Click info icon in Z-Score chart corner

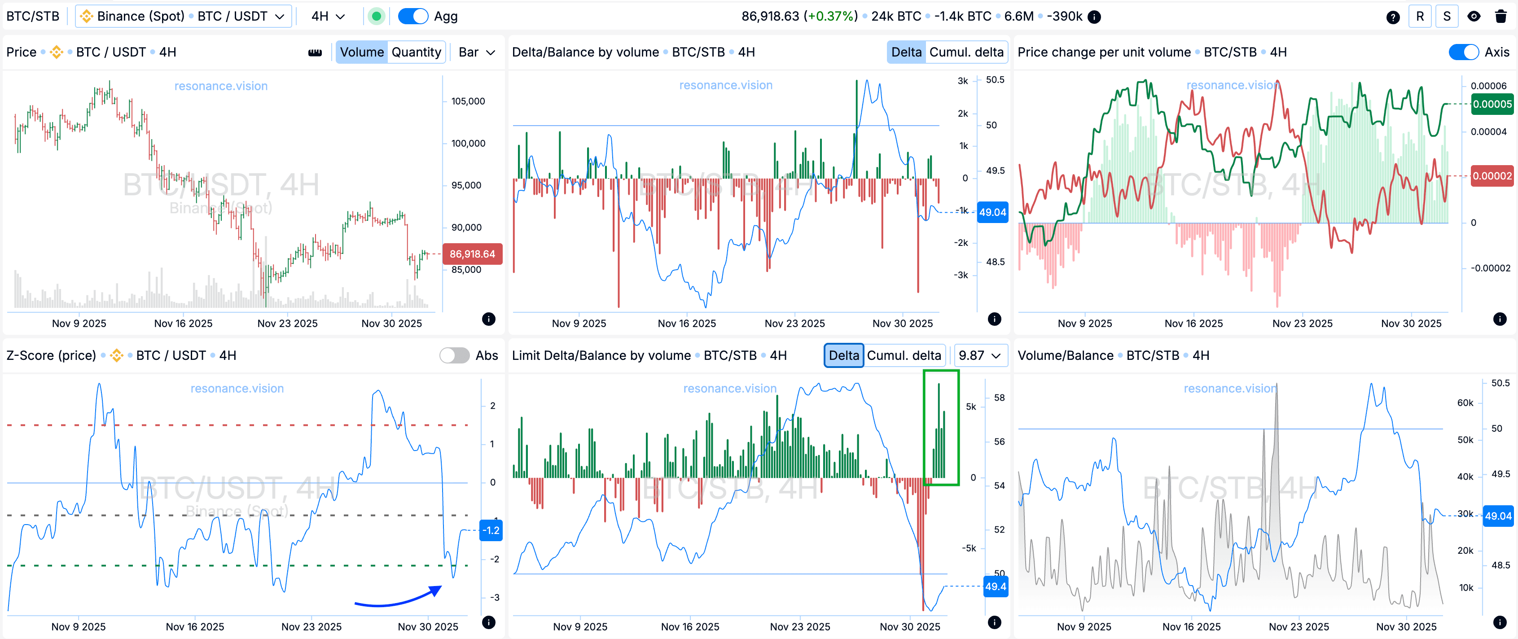tap(488, 622)
